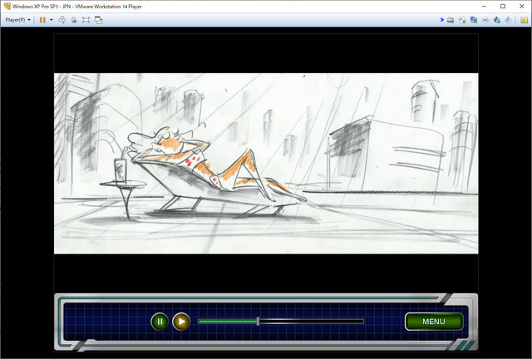Enter full screen mode in VMware toolbar

pos(86,20)
